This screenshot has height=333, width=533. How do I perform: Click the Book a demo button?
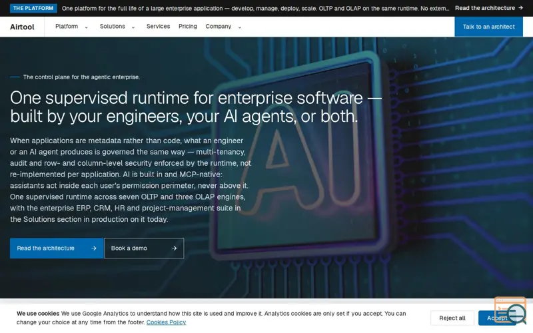[x=144, y=248]
